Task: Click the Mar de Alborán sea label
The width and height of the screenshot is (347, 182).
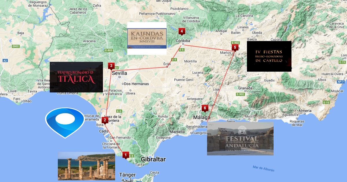Action: [263, 169]
